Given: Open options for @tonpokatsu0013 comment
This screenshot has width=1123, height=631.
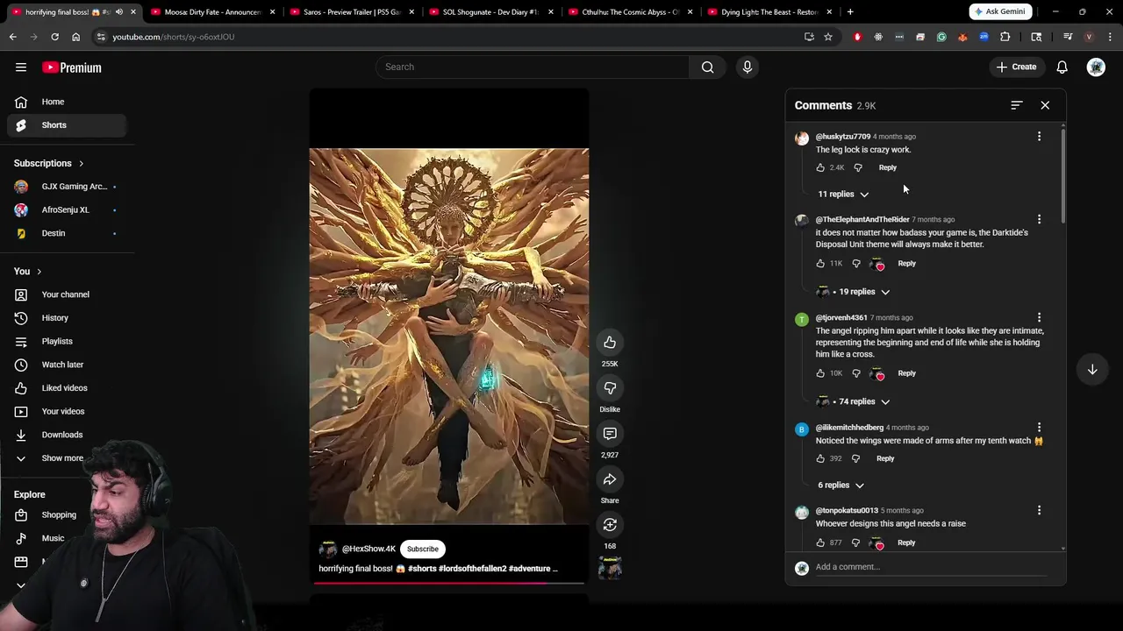Looking at the screenshot, I should pos(1039,511).
